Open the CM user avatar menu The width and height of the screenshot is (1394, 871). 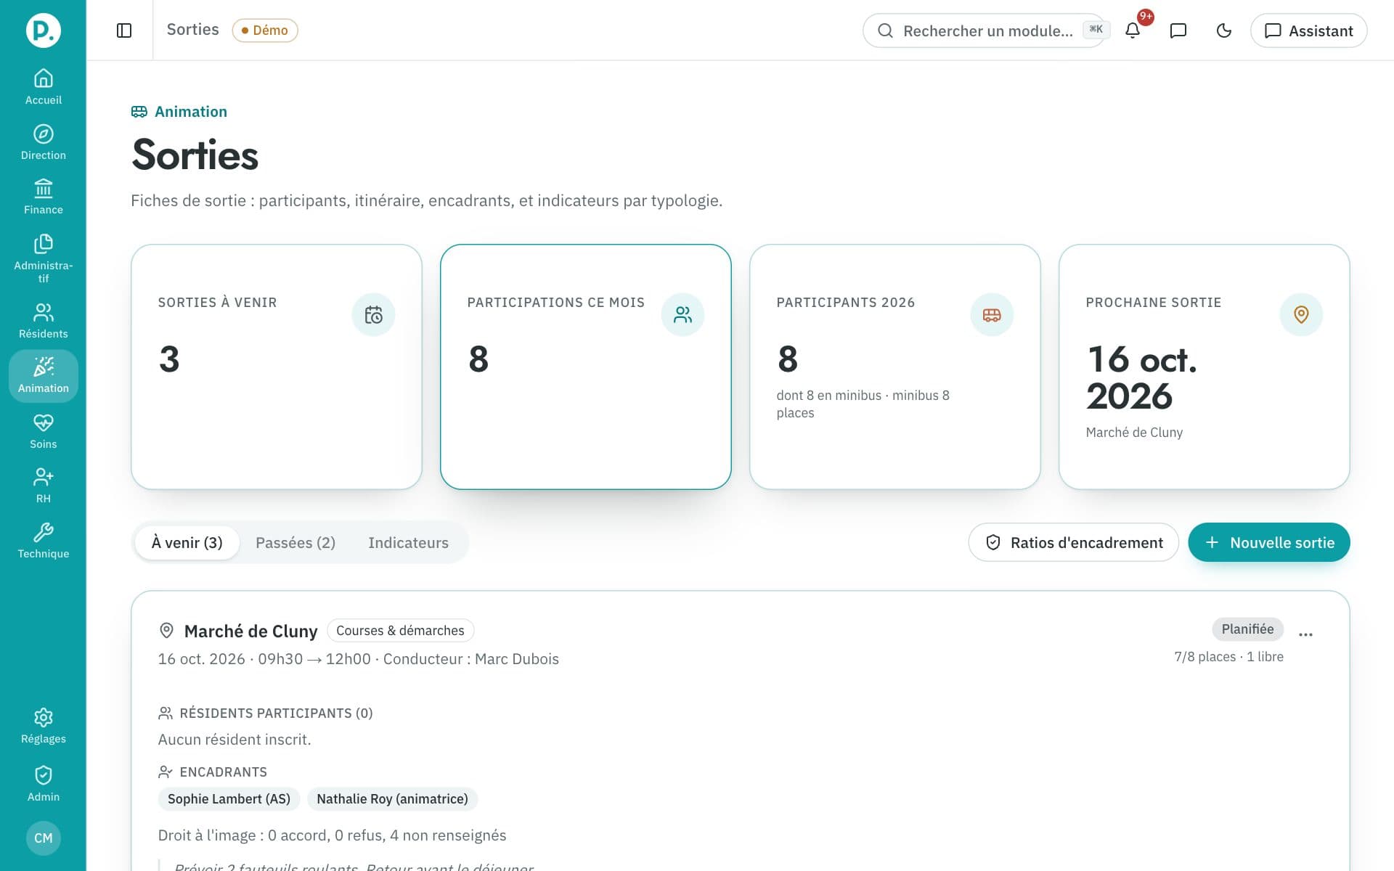(x=44, y=838)
